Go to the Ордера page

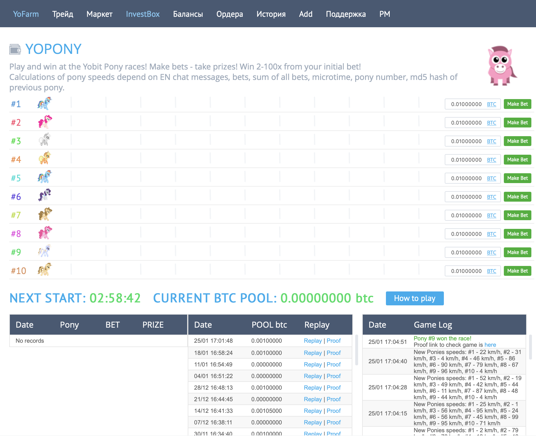point(230,14)
